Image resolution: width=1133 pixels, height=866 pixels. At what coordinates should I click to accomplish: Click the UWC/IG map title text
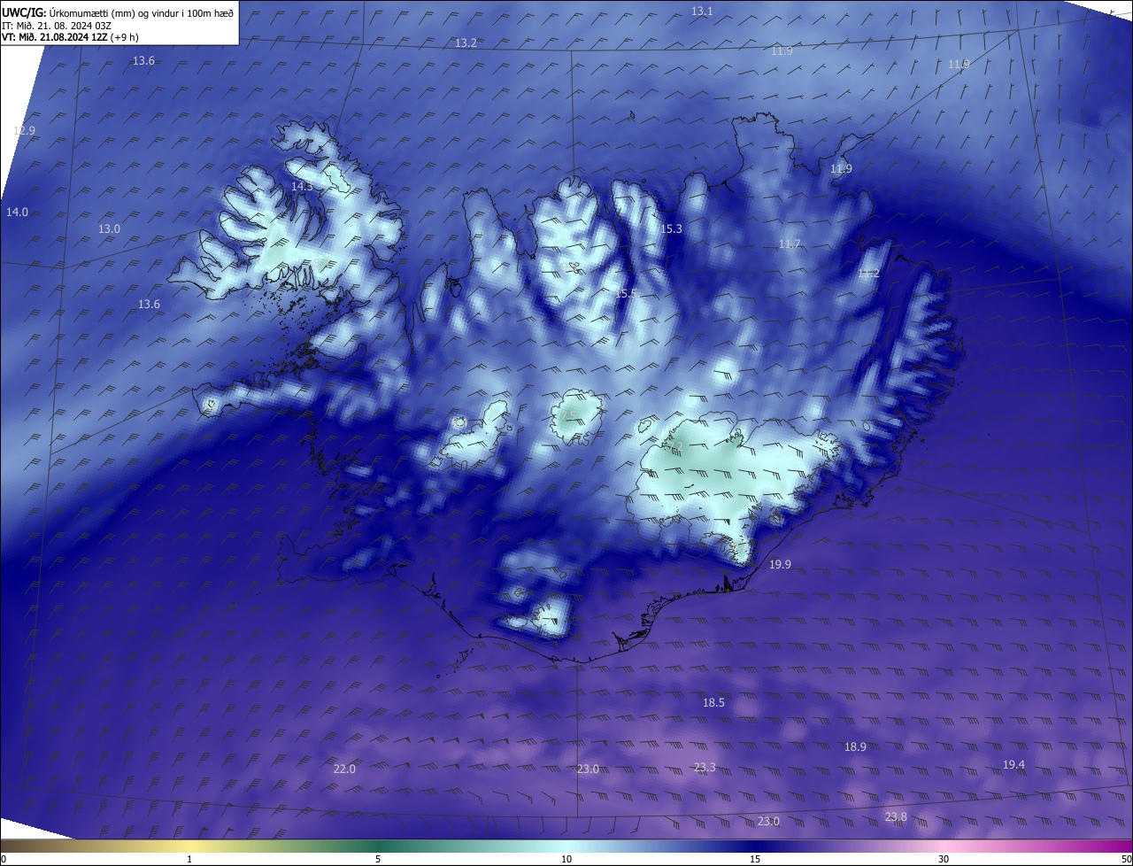pyautogui.click(x=118, y=12)
